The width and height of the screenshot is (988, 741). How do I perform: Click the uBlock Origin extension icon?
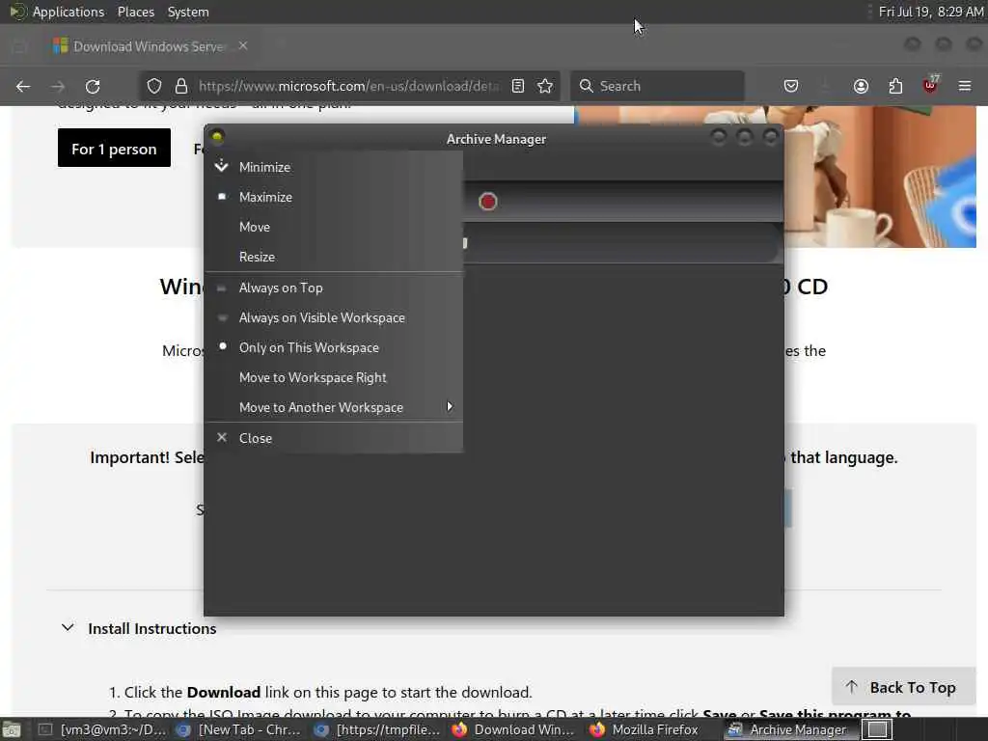930,85
